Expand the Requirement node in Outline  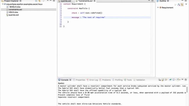[158, 7]
